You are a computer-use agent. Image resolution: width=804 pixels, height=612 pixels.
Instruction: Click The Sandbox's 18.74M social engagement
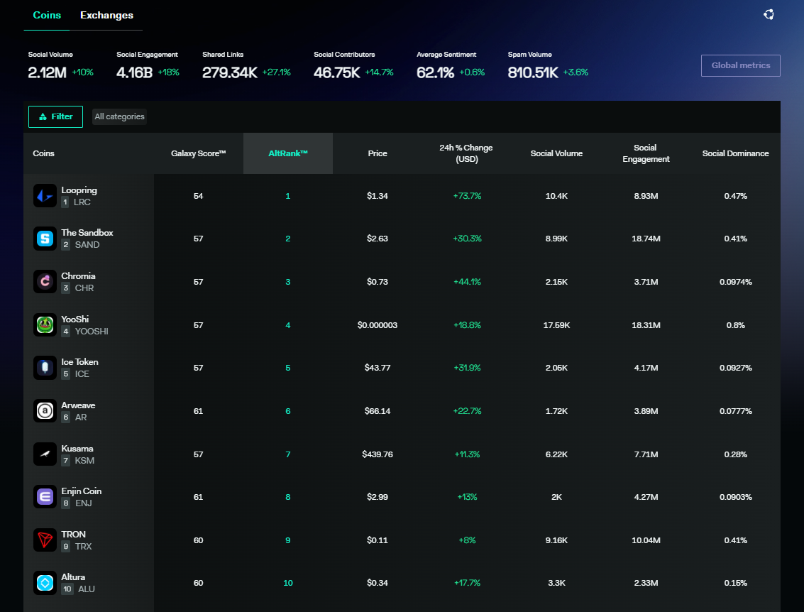646,239
